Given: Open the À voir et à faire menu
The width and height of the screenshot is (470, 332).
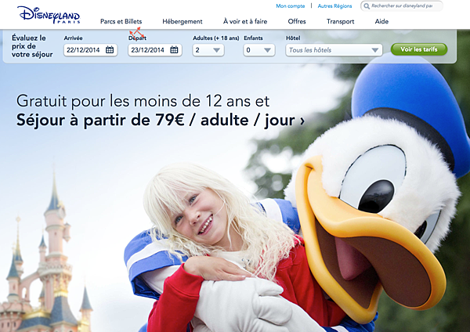Looking at the screenshot, I should click(245, 21).
